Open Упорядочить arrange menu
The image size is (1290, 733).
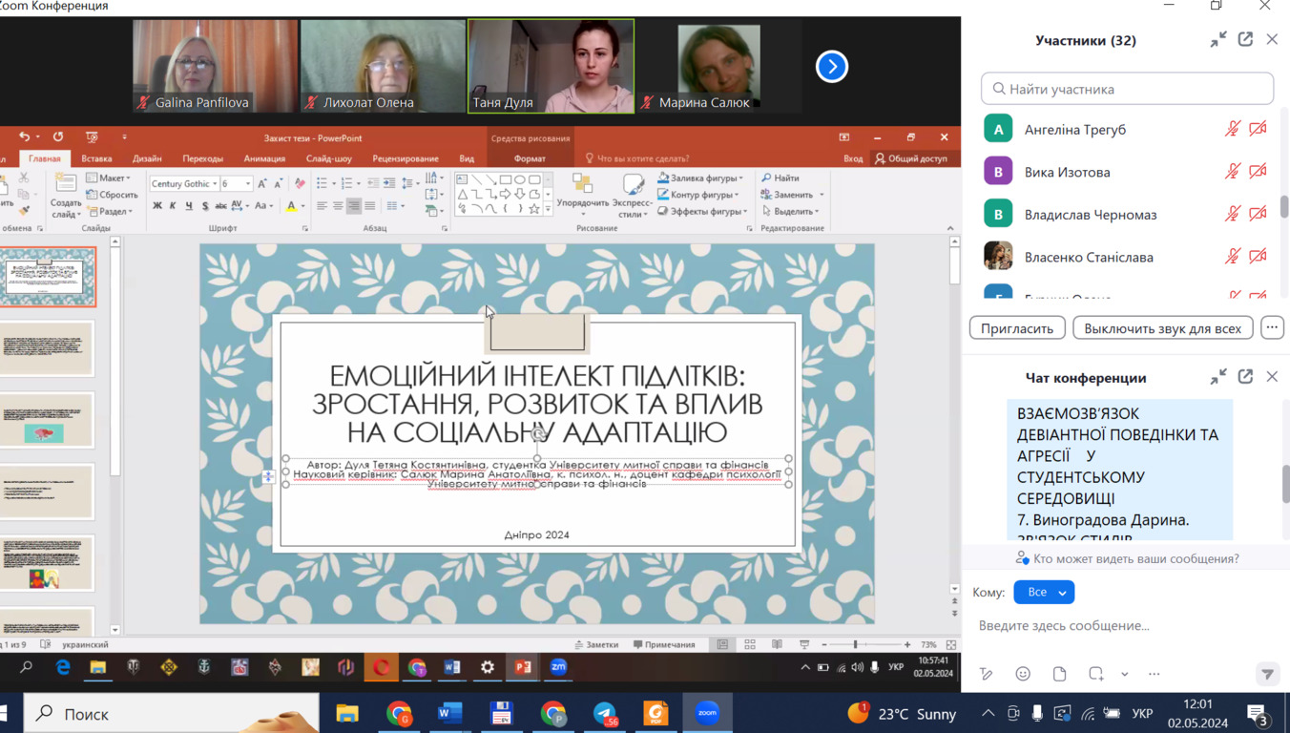582,197
